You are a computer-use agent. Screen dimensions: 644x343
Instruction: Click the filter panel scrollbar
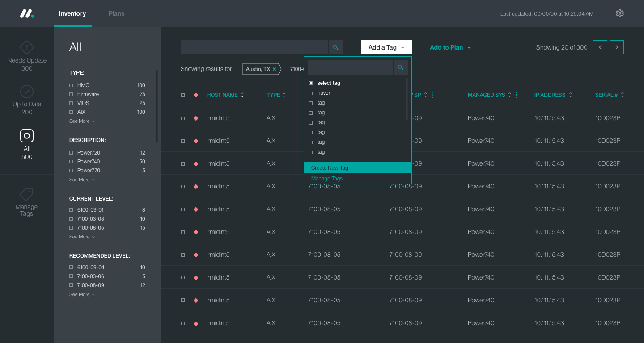157,106
